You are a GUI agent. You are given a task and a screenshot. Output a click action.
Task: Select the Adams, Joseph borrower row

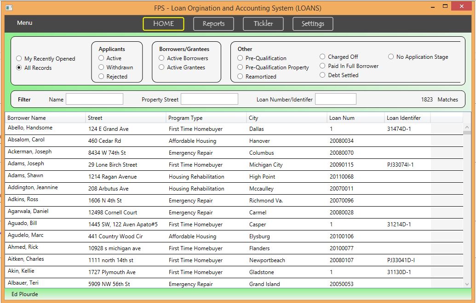tap(26, 164)
